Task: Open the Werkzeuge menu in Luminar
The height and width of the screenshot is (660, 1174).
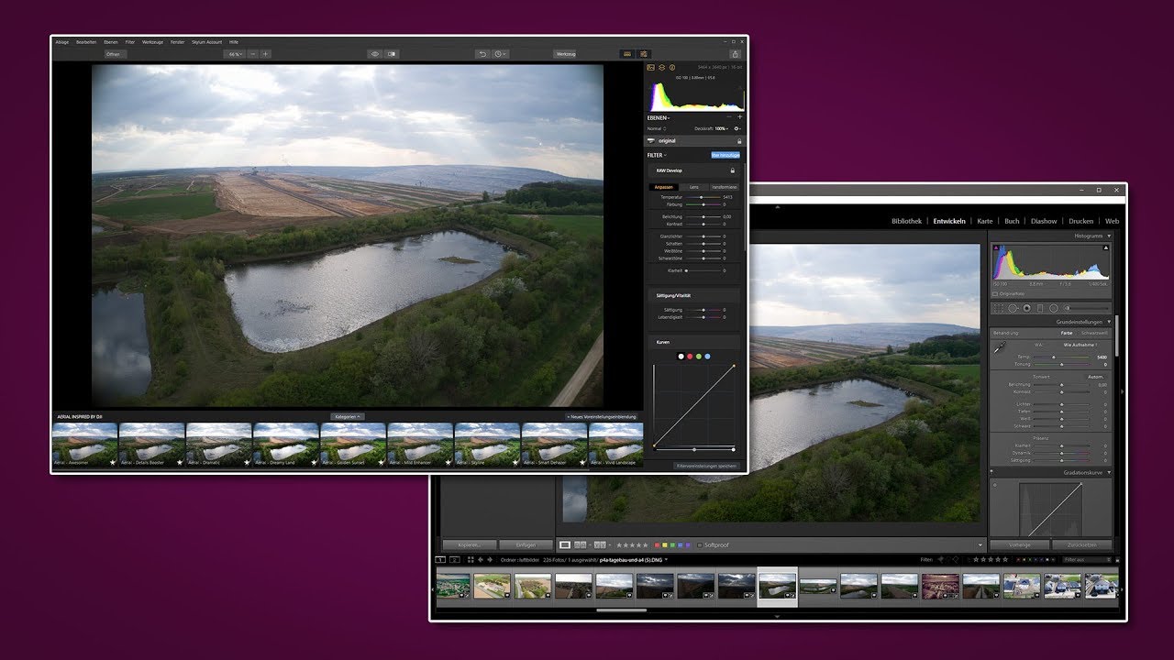Action: [x=152, y=42]
